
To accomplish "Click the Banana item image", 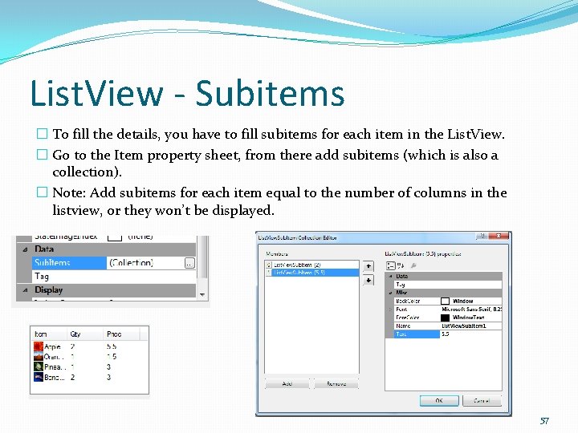I will (x=39, y=377).
